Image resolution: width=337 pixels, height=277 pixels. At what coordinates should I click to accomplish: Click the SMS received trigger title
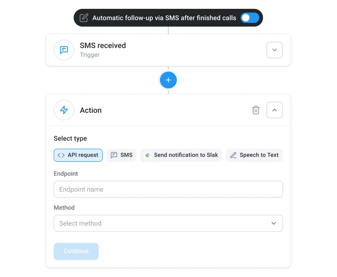pos(103,46)
